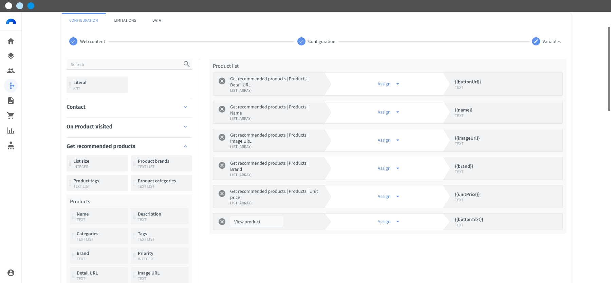Open Assign dropdown for unitPrice
The height and width of the screenshot is (283, 611).
[x=388, y=197]
